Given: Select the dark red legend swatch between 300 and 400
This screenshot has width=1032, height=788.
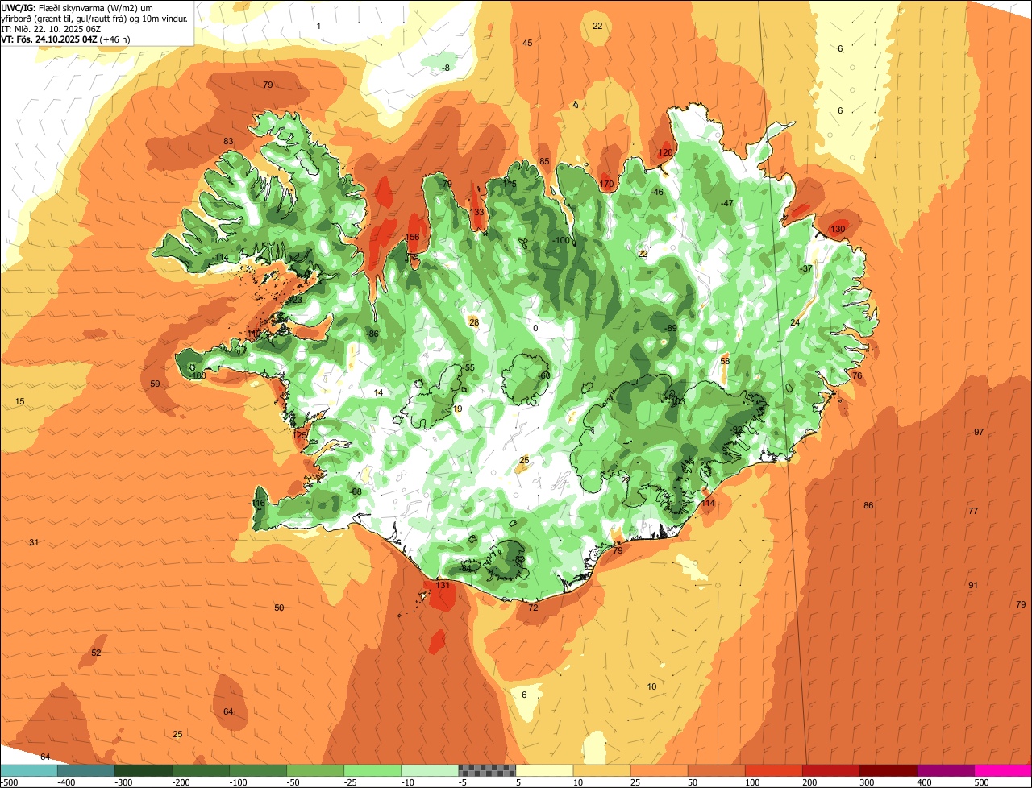Looking at the screenshot, I should click(888, 770).
